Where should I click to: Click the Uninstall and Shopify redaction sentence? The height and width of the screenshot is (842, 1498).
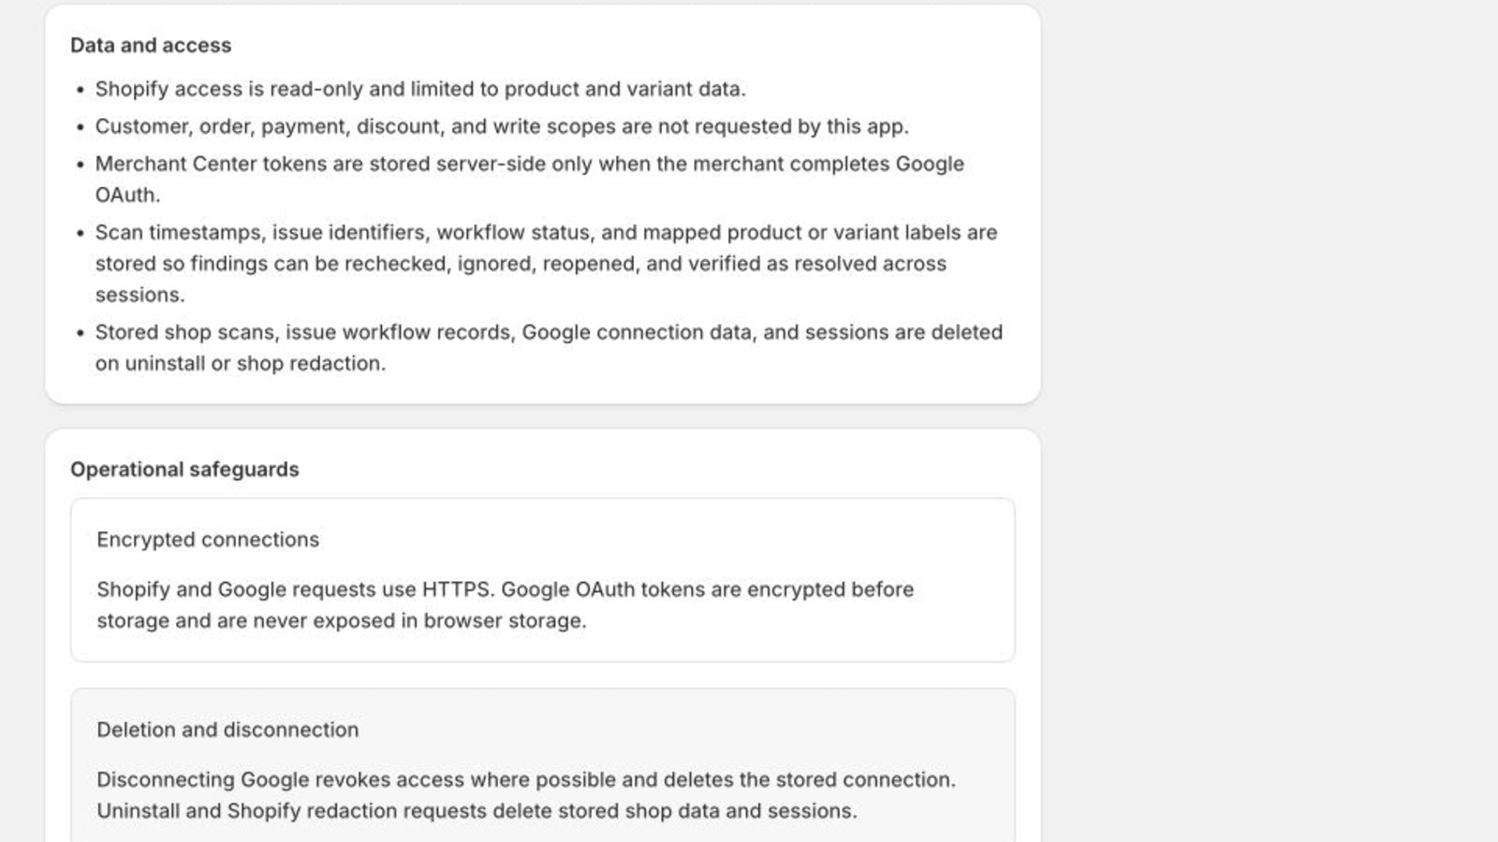pos(477,811)
